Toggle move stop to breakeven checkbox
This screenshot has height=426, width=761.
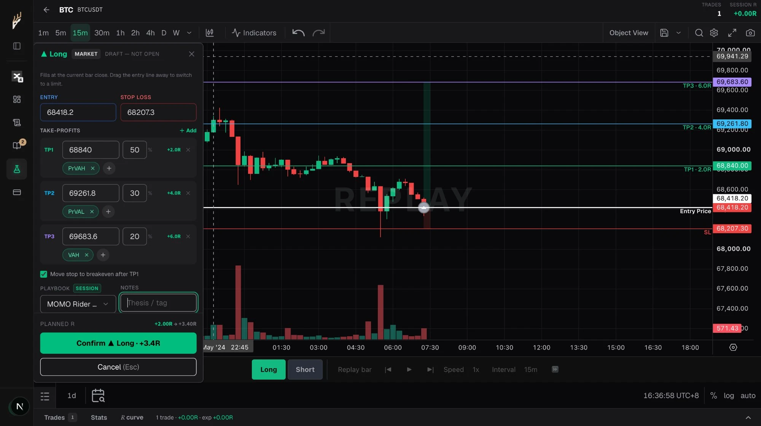(44, 274)
